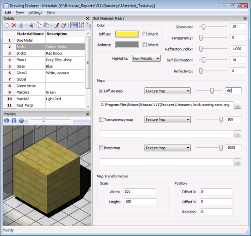This screenshot has height=236, width=251.
Task: Show the cube preview shape
Action: click(x=6, y=120)
